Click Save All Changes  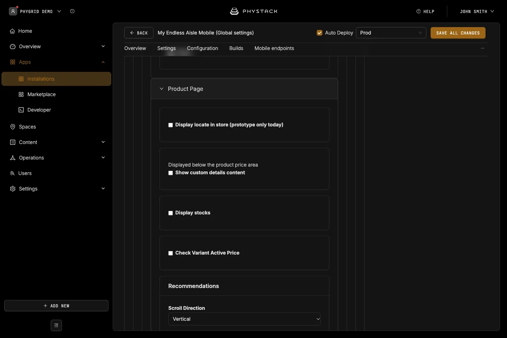458,33
